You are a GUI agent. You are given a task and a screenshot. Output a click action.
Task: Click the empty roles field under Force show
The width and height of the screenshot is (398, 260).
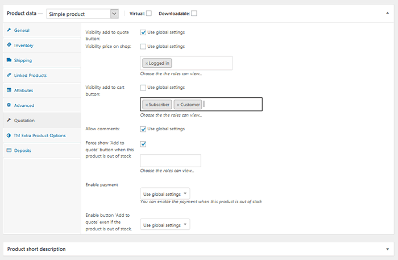(x=170, y=161)
